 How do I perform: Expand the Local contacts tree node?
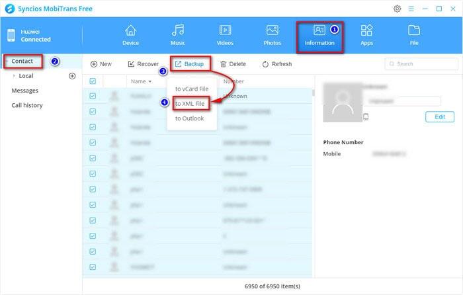point(15,76)
